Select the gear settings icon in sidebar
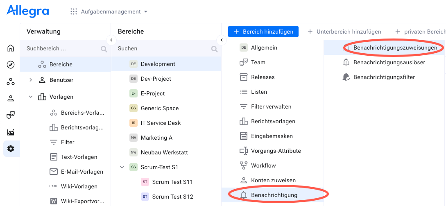This screenshot has width=446, height=206. click(x=11, y=149)
